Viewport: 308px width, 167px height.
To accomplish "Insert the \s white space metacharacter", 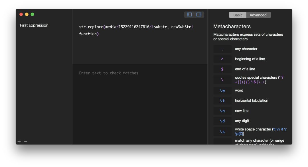I will tap(222, 132).
